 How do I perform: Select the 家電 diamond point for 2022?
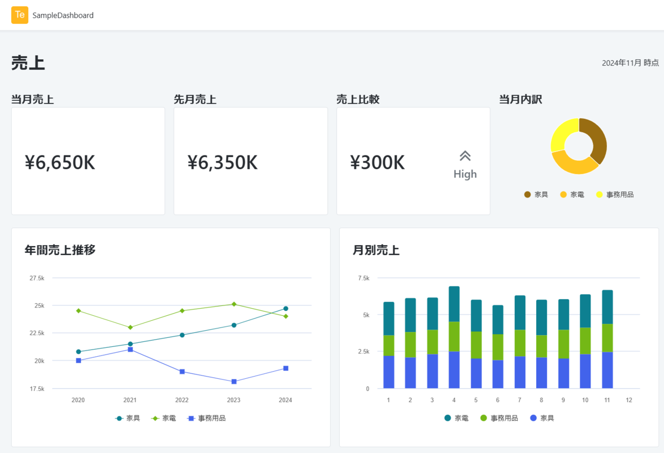pyautogui.click(x=182, y=311)
